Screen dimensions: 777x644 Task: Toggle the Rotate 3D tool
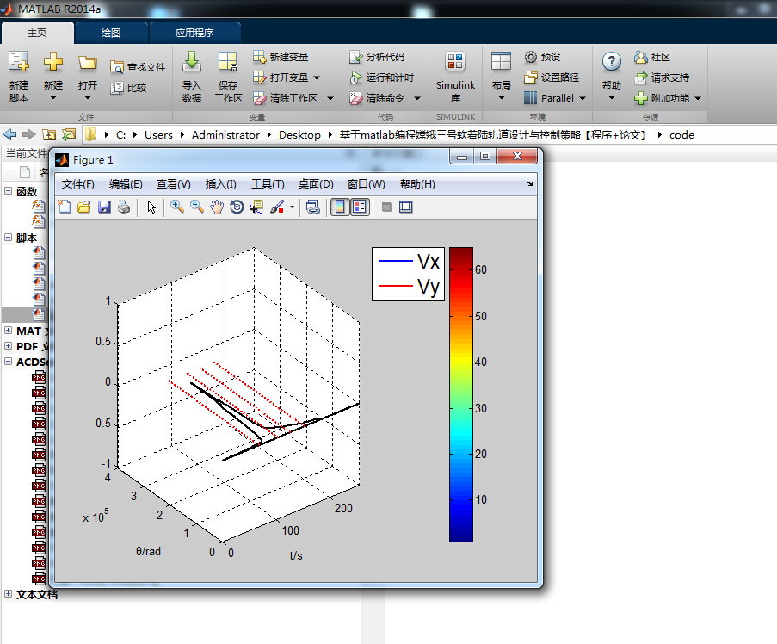pos(237,207)
